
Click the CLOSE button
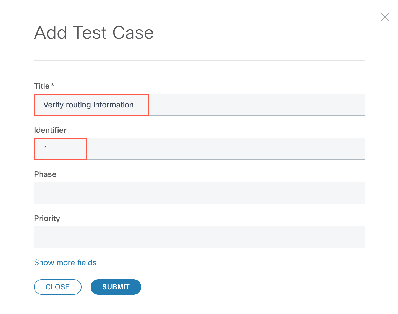pyautogui.click(x=58, y=287)
